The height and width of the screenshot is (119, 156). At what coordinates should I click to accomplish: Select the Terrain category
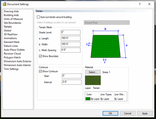click(8, 27)
